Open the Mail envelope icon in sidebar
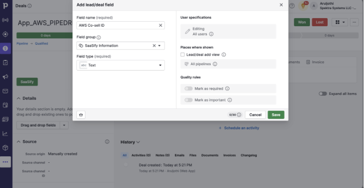This screenshot has width=364, height=188. coord(6,91)
